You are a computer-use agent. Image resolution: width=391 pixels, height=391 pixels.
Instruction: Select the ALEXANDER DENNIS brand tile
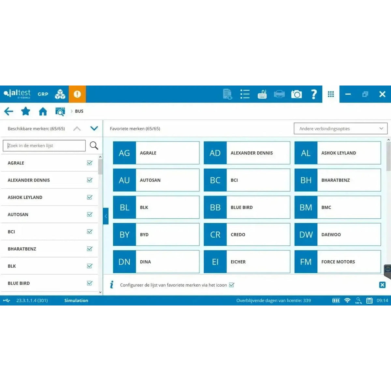coord(247,153)
